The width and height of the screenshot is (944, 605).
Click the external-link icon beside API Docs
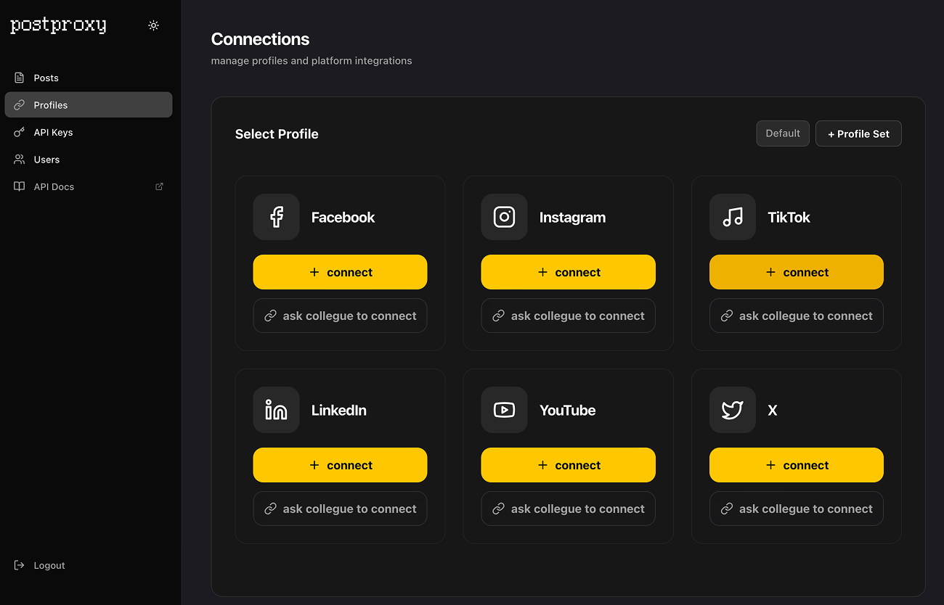(x=158, y=186)
